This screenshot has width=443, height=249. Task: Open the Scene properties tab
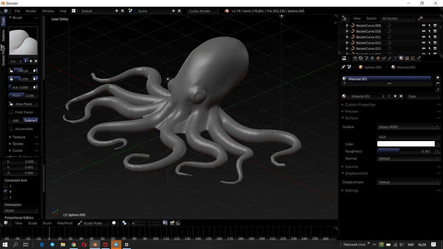click(367, 58)
